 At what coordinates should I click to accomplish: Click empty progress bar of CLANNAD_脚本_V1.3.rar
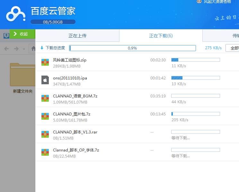(196, 132)
